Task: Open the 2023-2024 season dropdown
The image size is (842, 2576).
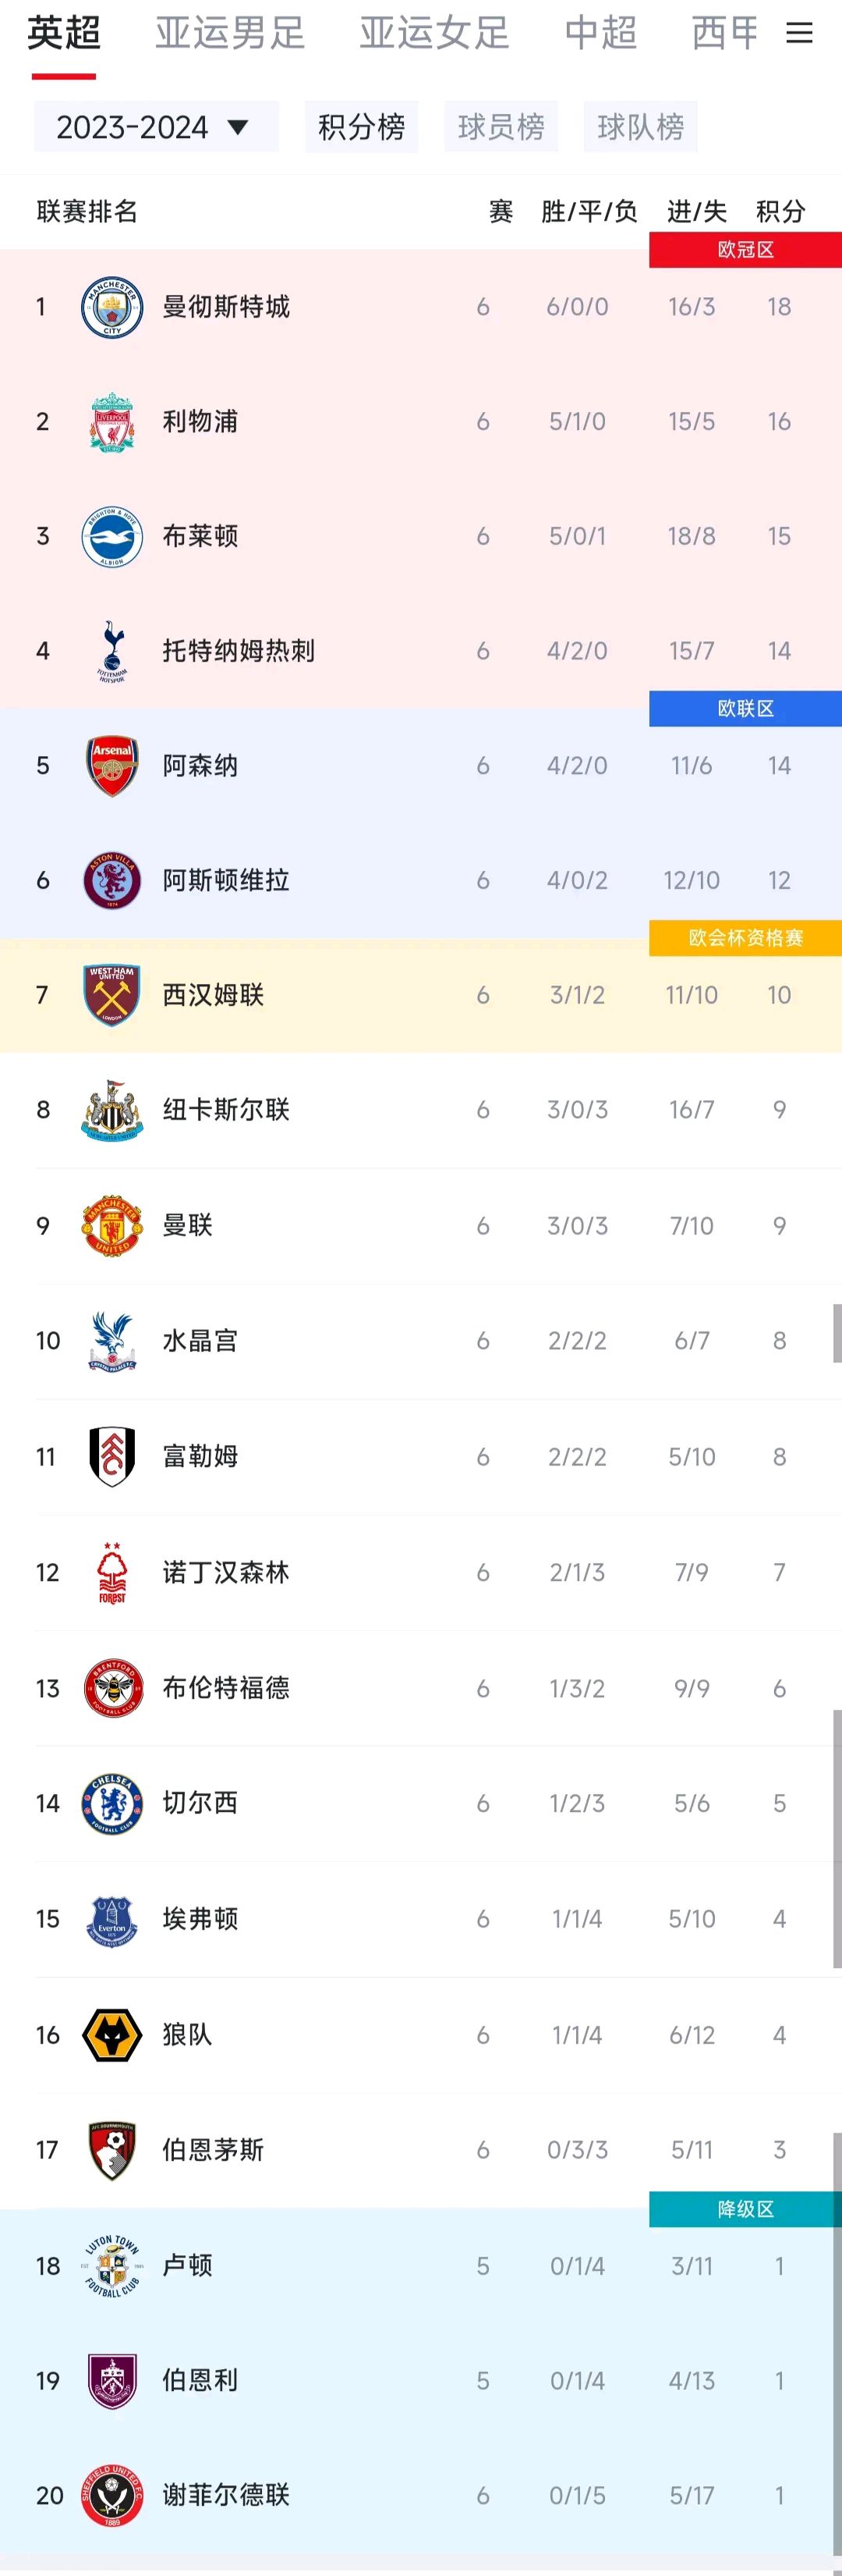Action: coord(155,127)
